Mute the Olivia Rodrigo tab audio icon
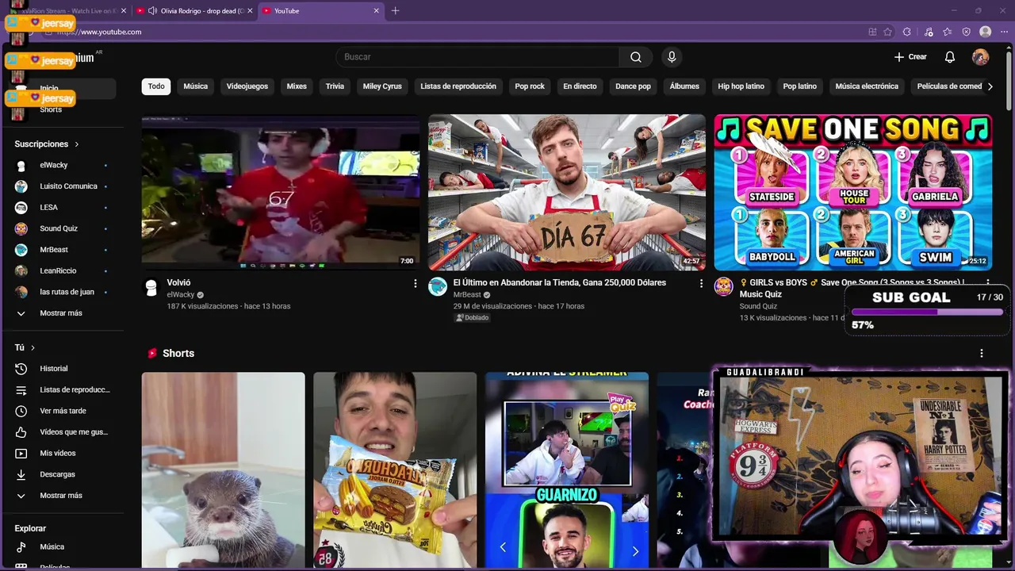 click(152, 10)
